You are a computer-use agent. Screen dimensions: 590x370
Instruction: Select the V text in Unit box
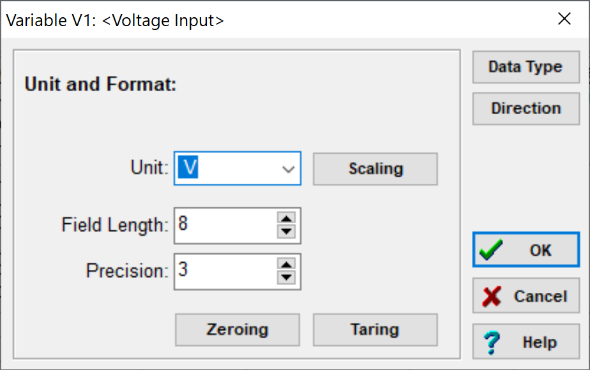(x=190, y=168)
